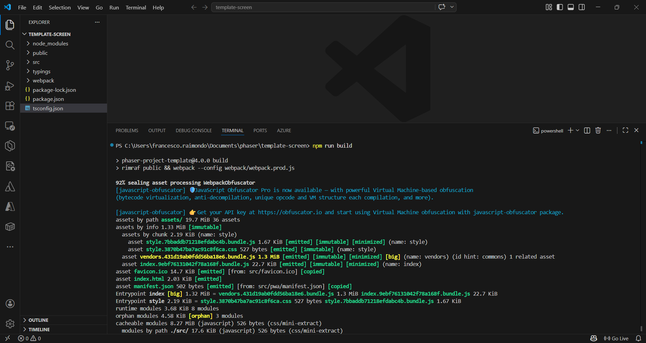Image resolution: width=646 pixels, height=343 pixels.
Task: Open Accounts menu in activity bar
Action: [10, 304]
